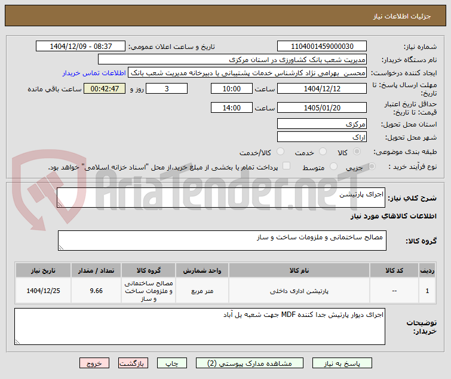Viewport: 451px width, 379px height.
Task: Click the price validity date 1405/01/20
Action: pos(322,108)
